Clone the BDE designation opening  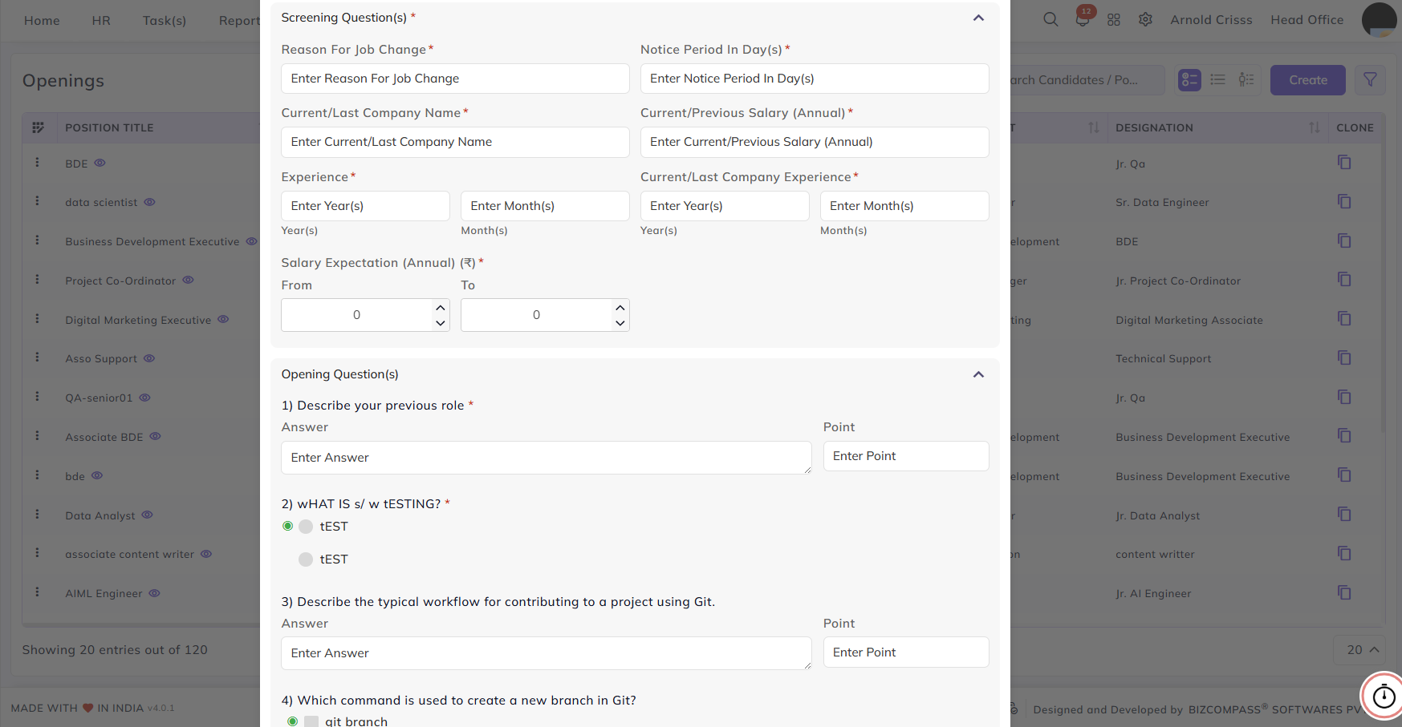[x=1344, y=240]
